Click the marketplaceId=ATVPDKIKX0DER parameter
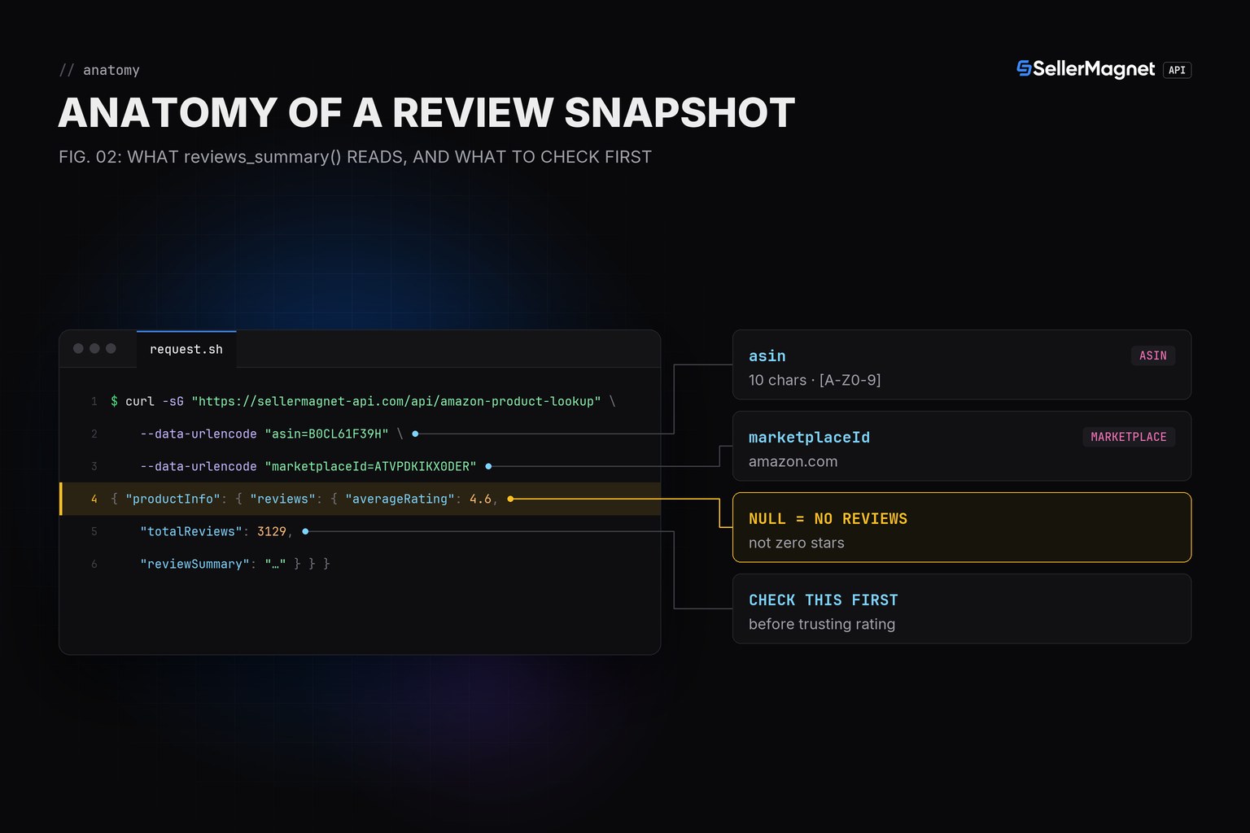The image size is (1250, 833). [x=371, y=466]
